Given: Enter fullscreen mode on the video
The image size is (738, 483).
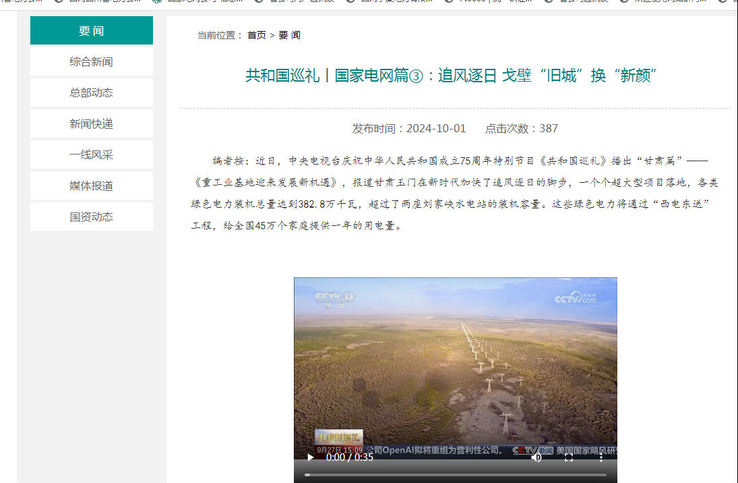Looking at the screenshot, I should click(x=569, y=457).
